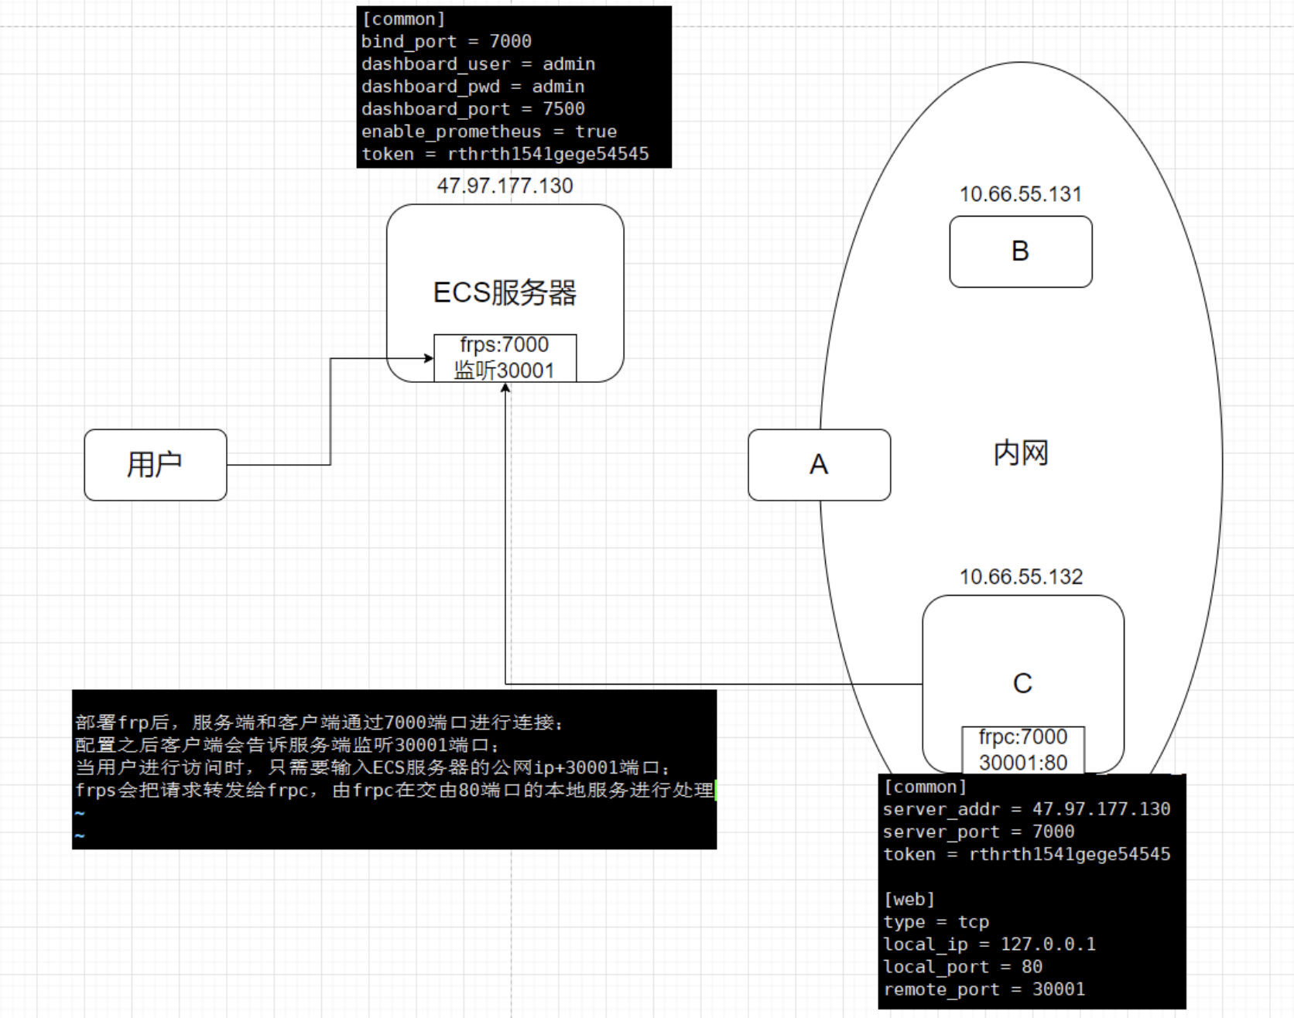Select the 部署frp后 description text block

[394, 757]
